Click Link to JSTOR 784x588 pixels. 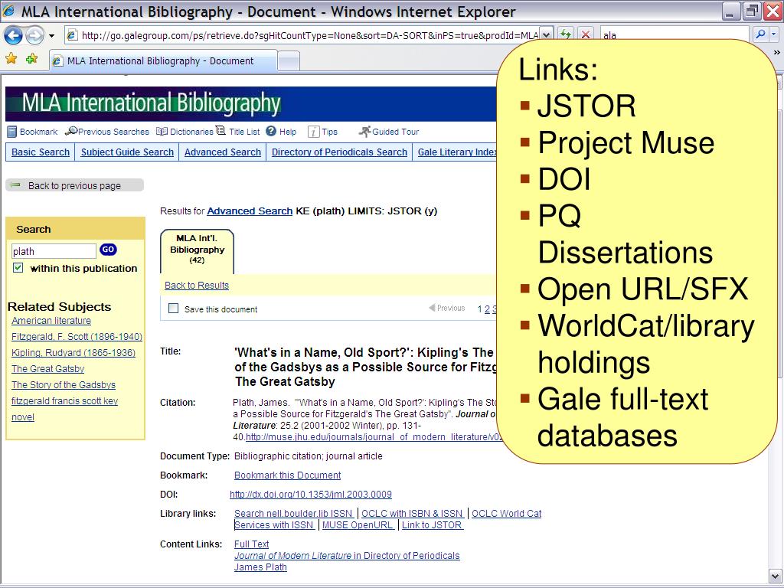coord(433,524)
